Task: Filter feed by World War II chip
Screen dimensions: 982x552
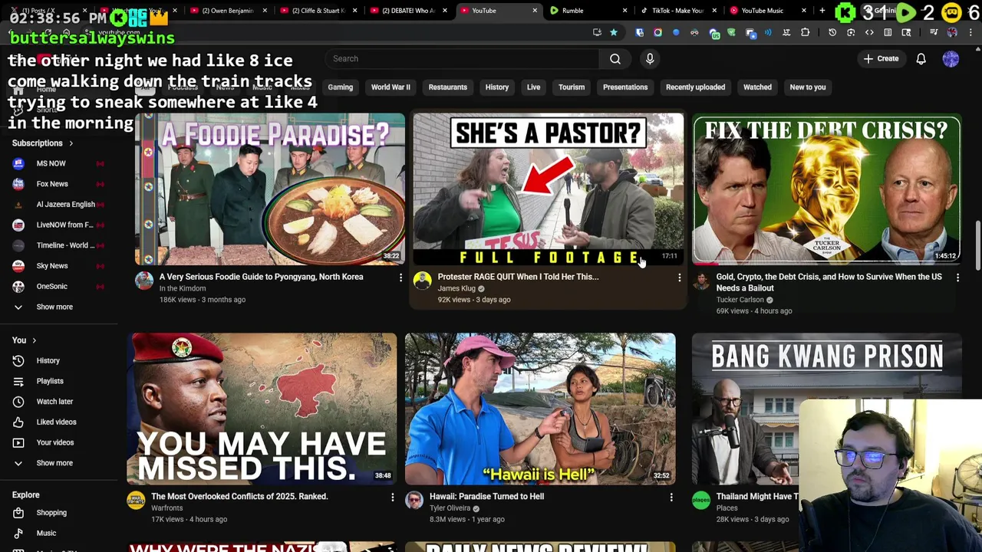Action: coord(390,87)
